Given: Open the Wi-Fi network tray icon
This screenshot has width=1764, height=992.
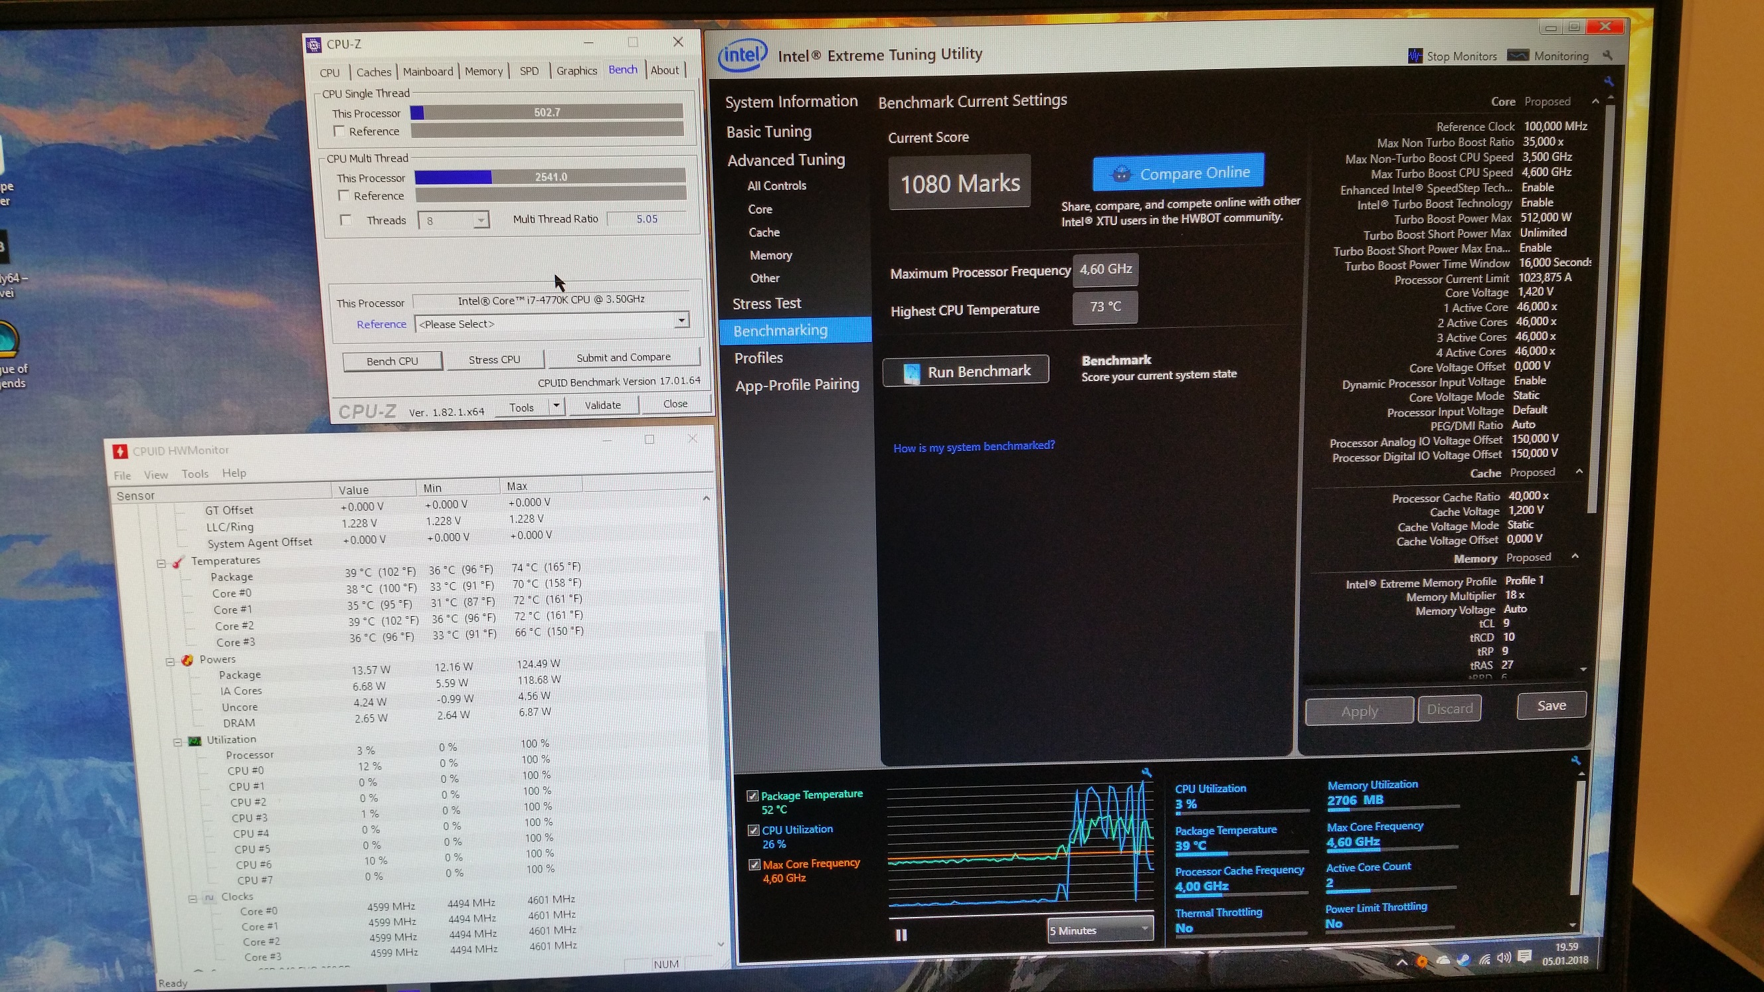Looking at the screenshot, I should 1484,959.
